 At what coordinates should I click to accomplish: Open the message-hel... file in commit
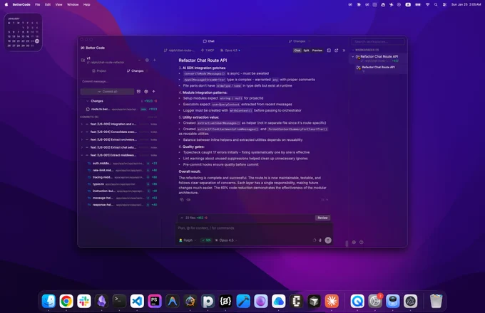[x=122, y=198]
